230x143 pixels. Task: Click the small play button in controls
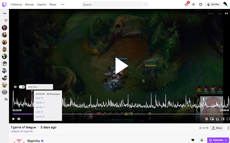tap(14, 119)
